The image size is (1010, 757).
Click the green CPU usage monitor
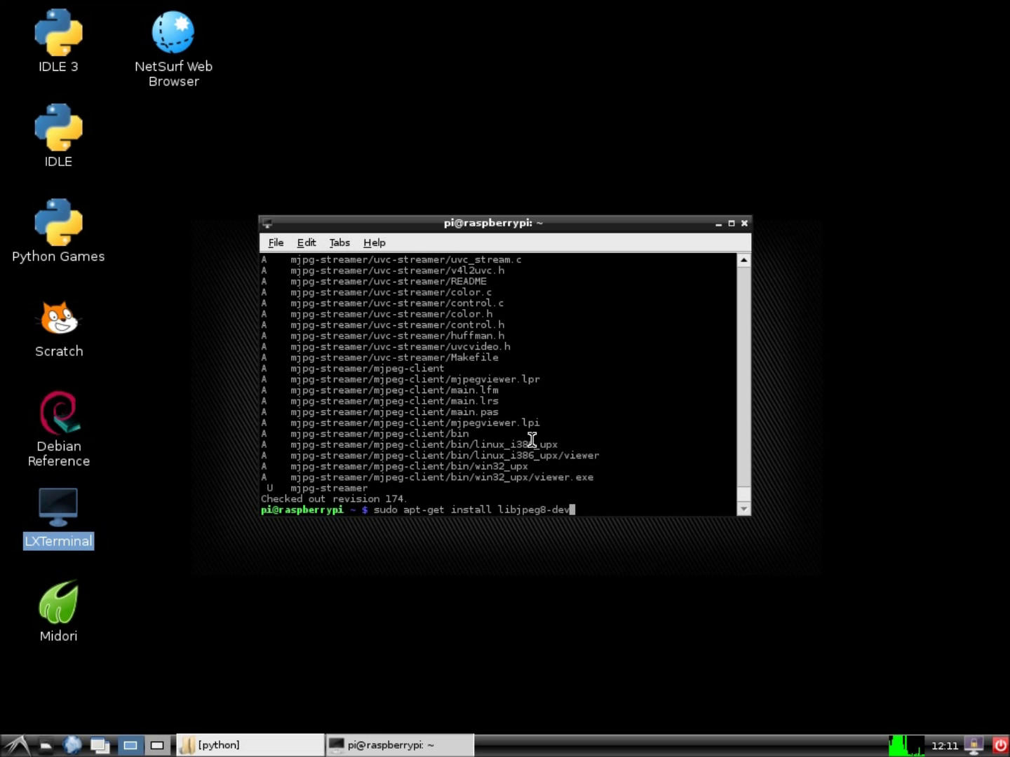pyautogui.click(x=906, y=745)
